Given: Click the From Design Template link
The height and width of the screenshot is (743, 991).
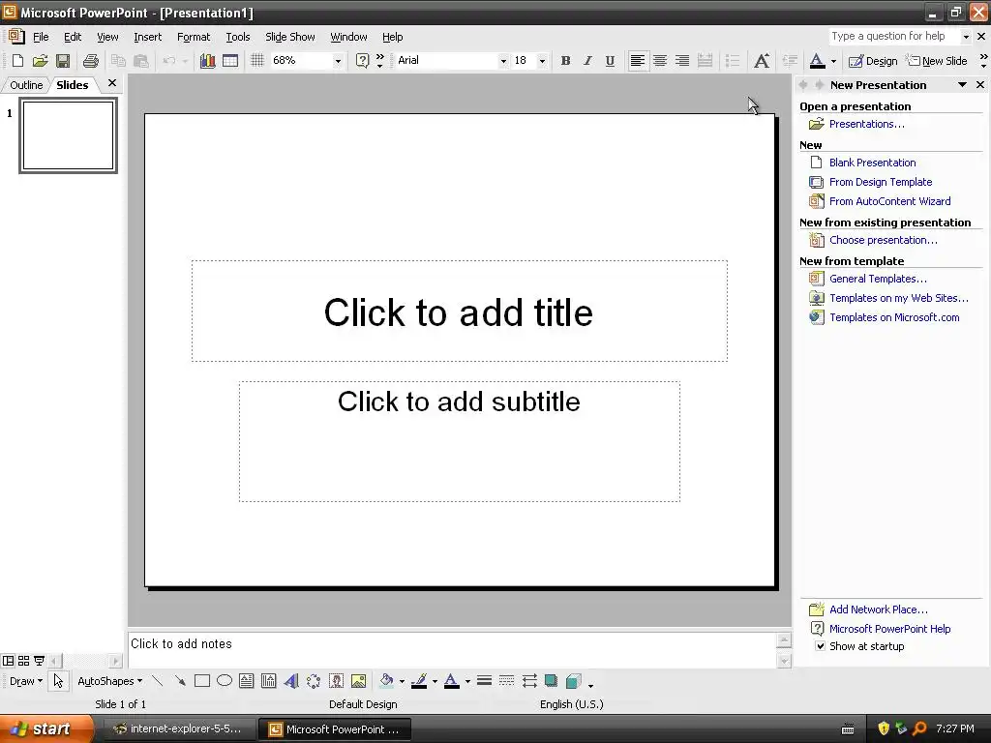Looking at the screenshot, I should 881,182.
